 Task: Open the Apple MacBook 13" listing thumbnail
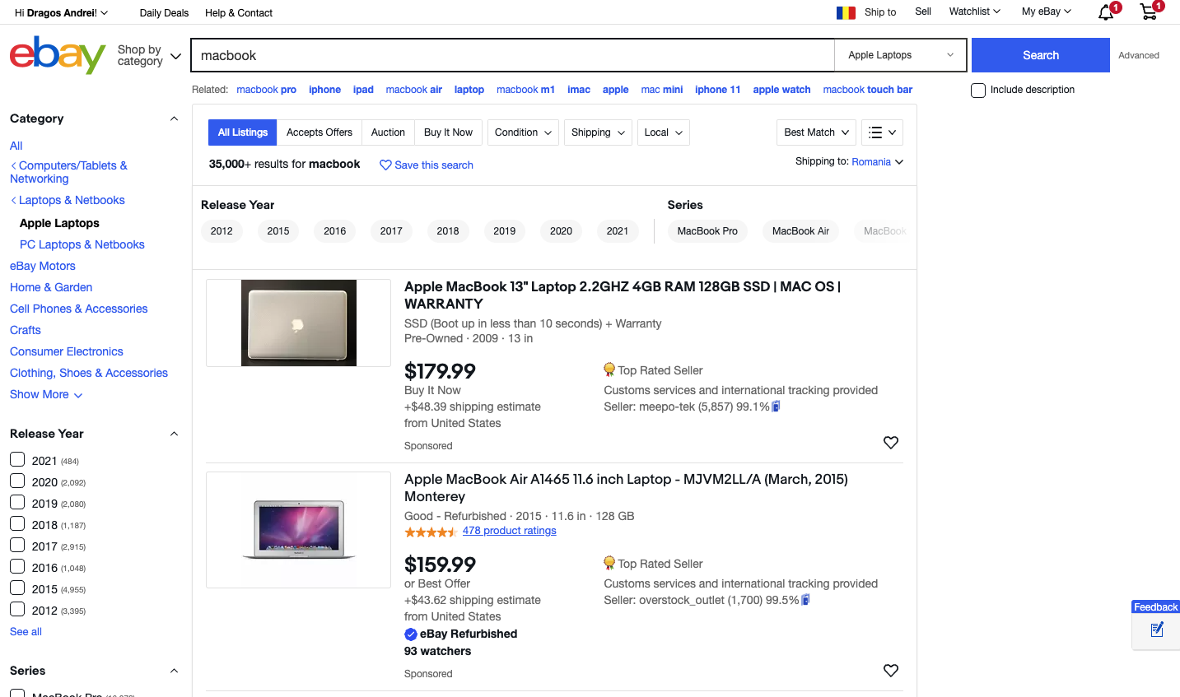(x=298, y=323)
